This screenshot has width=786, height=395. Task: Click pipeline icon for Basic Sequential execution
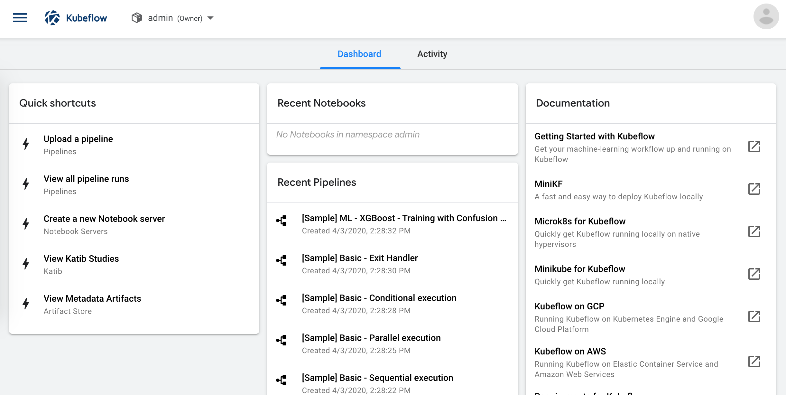(x=282, y=380)
